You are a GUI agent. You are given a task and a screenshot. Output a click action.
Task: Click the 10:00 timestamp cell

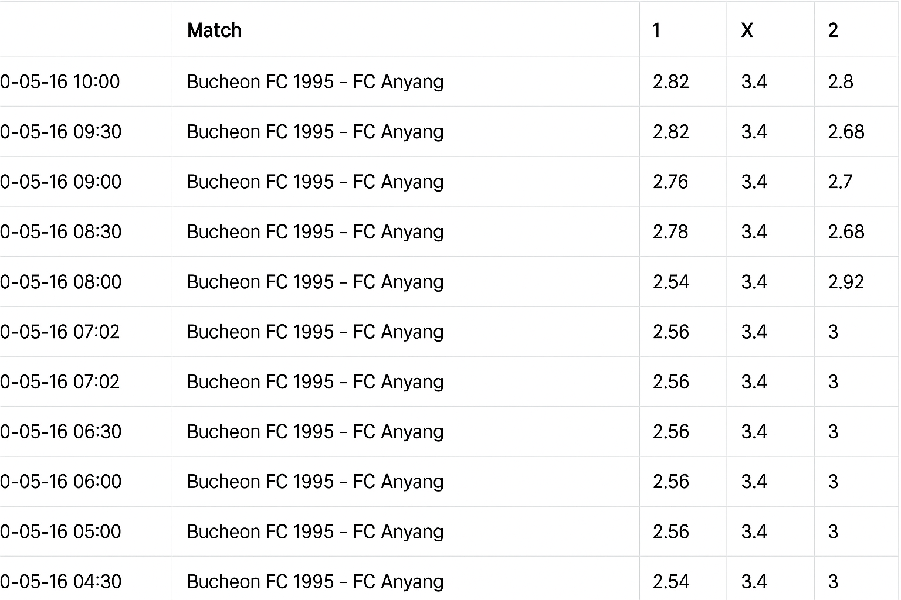(x=60, y=81)
